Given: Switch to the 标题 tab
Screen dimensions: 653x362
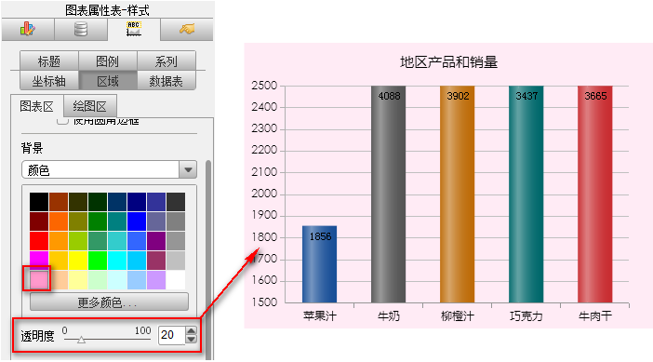Looking at the screenshot, I should click(x=49, y=61).
